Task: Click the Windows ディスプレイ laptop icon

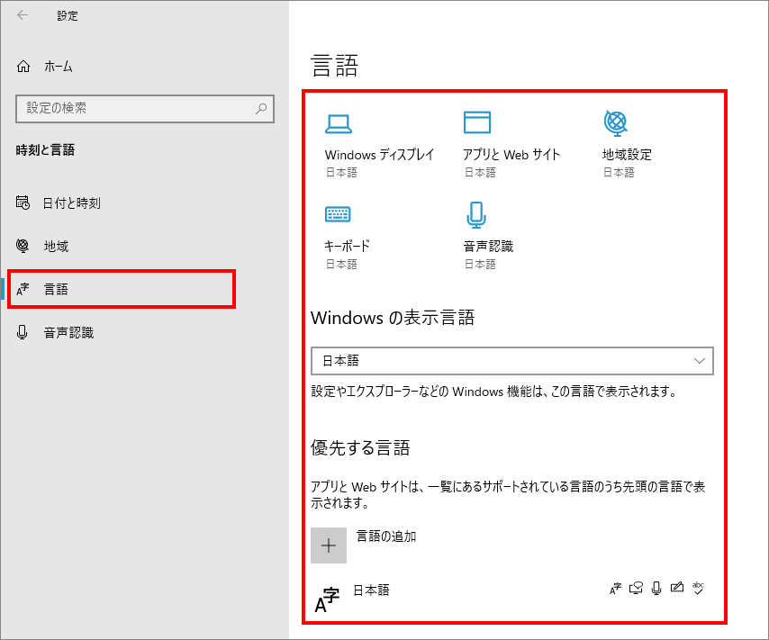Action: [x=339, y=123]
